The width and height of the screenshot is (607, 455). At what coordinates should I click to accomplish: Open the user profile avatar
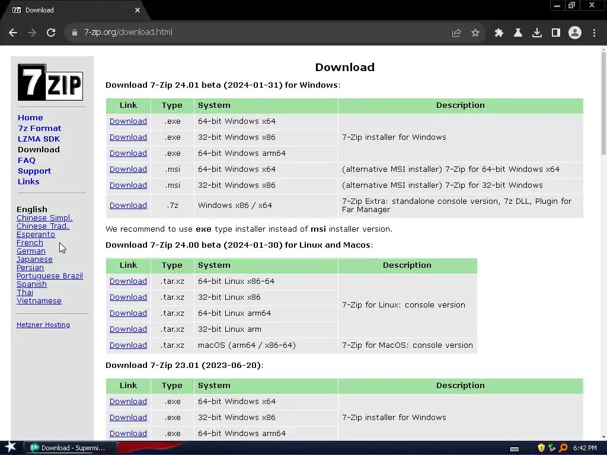pyautogui.click(x=575, y=33)
